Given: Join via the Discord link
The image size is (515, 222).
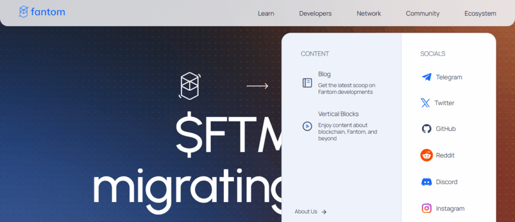Looking at the screenshot, I should (447, 182).
